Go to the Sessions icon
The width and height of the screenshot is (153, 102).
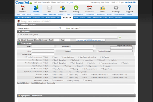63,8
